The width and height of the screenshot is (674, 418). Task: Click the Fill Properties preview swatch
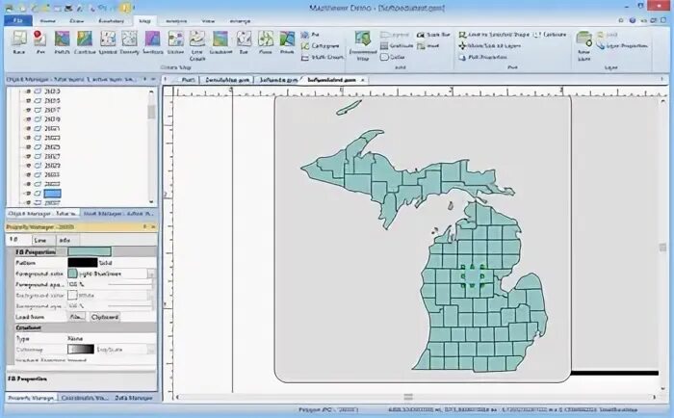pos(90,251)
